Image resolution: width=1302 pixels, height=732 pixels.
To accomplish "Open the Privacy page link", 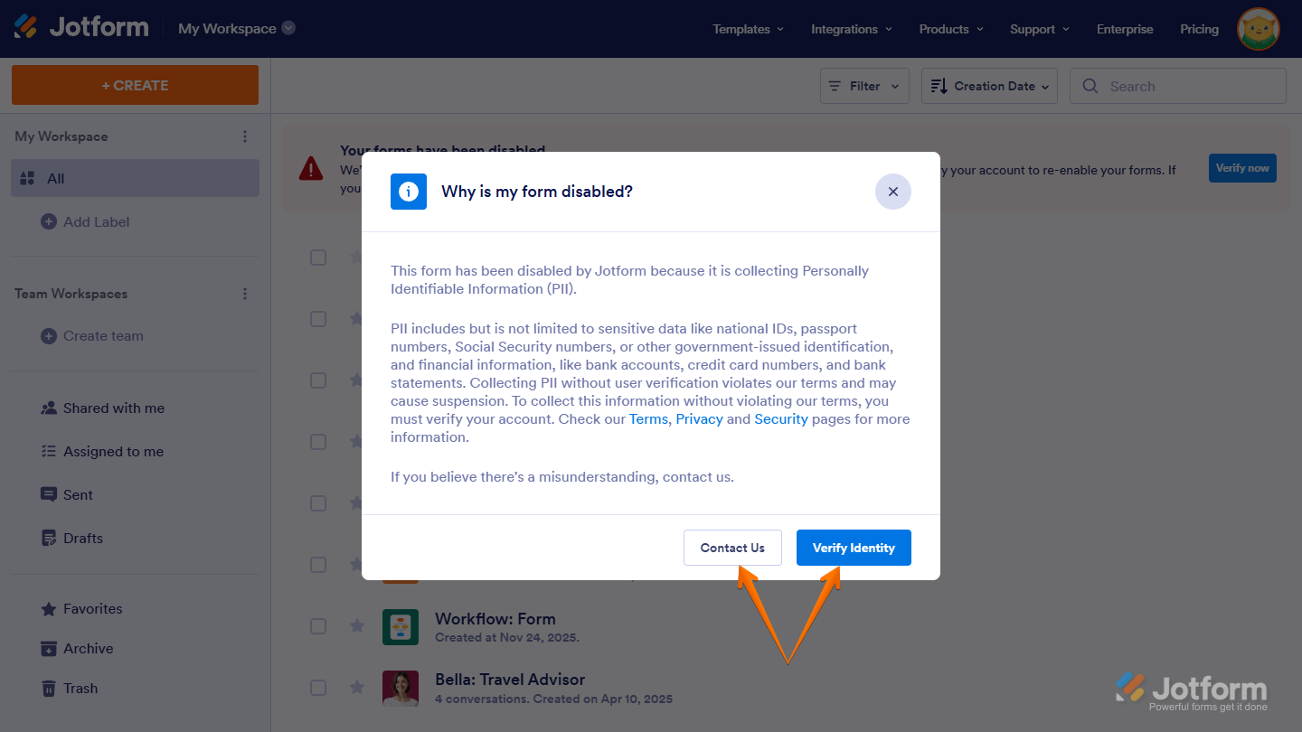I will [697, 418].
